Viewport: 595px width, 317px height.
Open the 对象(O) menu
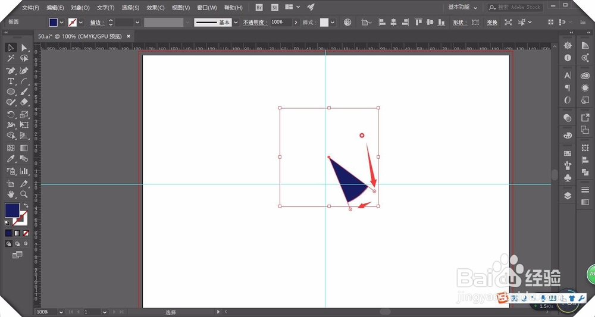click(80, 8)
